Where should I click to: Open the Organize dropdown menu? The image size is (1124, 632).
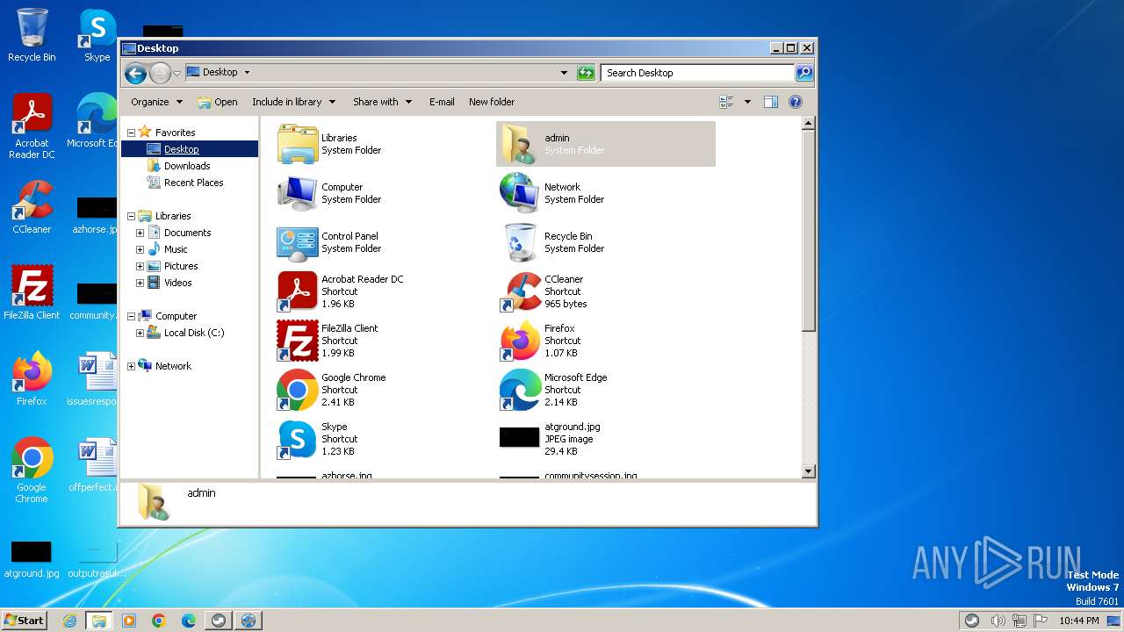tap(156, 102)
